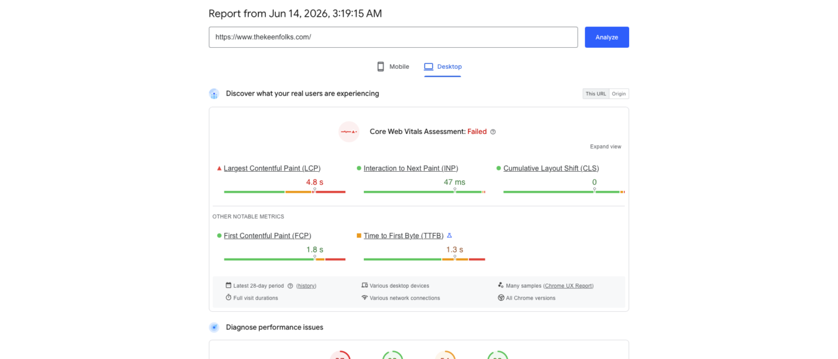Click the TTFB value "1.3 s"

454,250
